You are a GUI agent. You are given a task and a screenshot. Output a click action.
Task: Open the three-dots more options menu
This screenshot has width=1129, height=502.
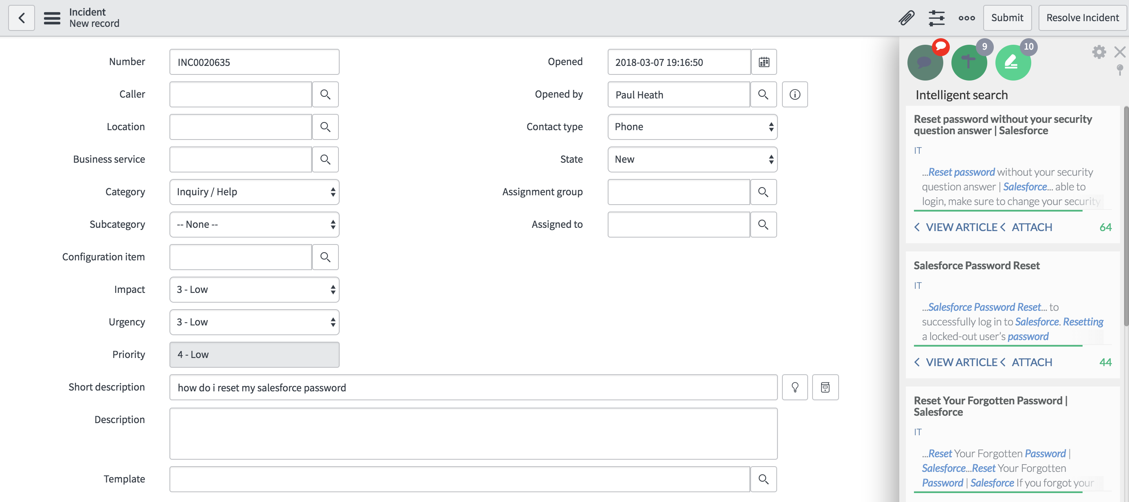[x=966, y=18]
